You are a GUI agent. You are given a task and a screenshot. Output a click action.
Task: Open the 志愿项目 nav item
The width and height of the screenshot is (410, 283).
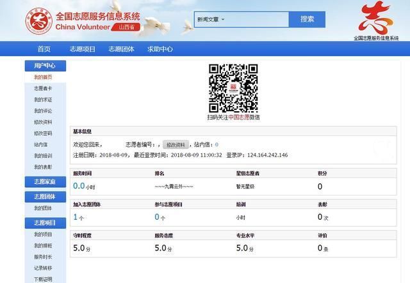[83, 49]
